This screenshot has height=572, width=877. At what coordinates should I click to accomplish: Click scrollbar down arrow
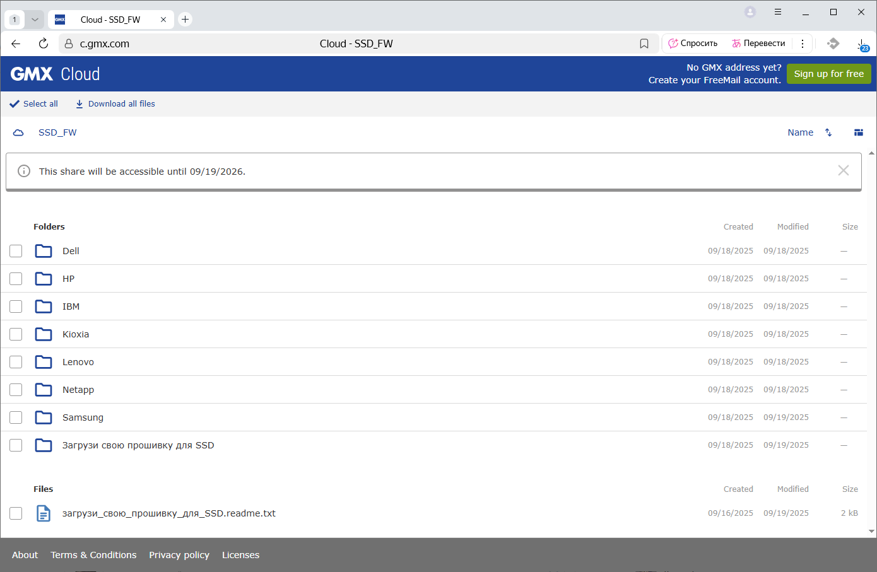click(872, 532)
